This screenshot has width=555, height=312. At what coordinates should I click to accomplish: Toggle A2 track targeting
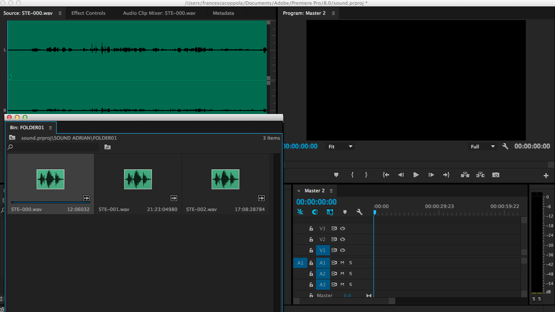[x=323, y=274]
